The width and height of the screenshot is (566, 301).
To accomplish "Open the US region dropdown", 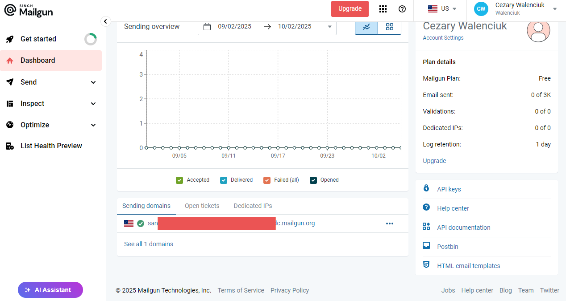I will coord(442,9).
